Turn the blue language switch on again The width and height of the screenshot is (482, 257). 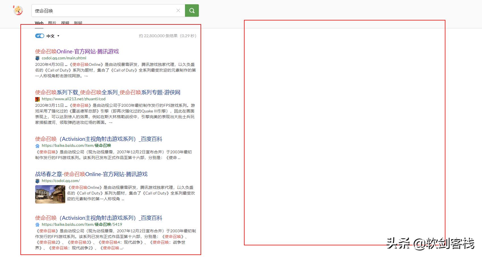pyautogui.click(x=39, y=36)
